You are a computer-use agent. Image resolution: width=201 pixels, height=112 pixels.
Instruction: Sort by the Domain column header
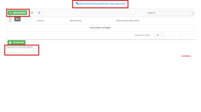(40, 21)
